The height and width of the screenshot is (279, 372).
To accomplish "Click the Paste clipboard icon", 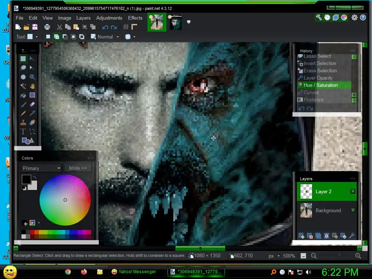I will point(76,27).
